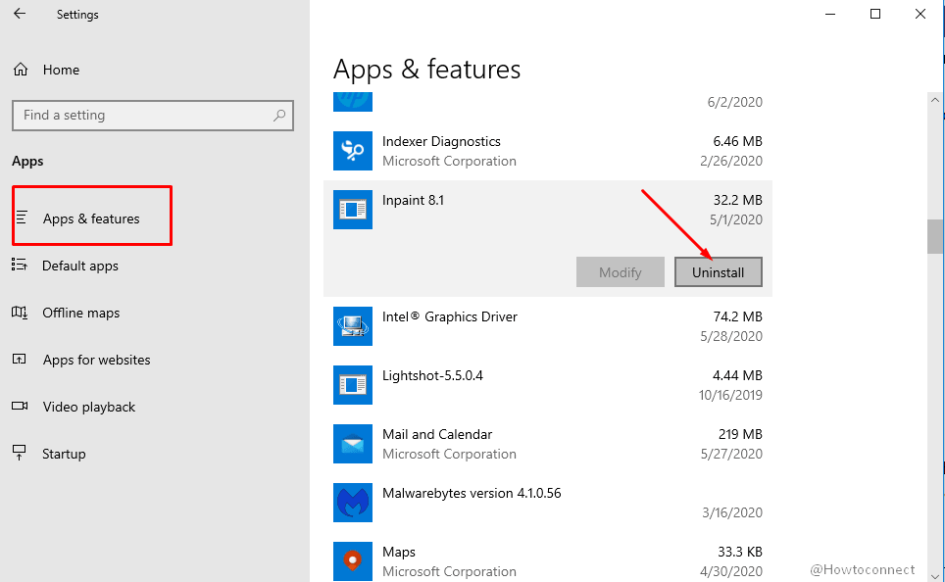
Task: Close the Settings window
Action: click(x=920, y=14)
